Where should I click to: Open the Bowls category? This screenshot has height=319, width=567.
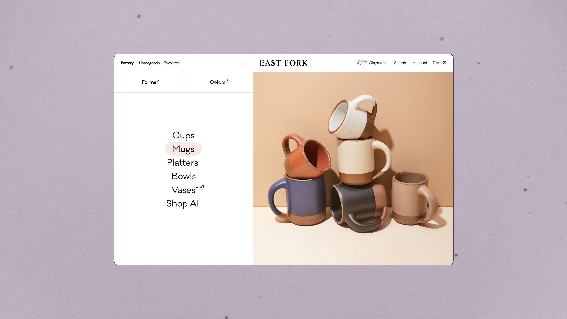184,176
